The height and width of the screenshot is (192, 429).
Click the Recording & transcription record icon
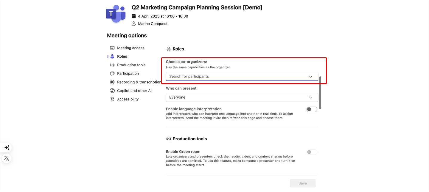coord(112,82)
